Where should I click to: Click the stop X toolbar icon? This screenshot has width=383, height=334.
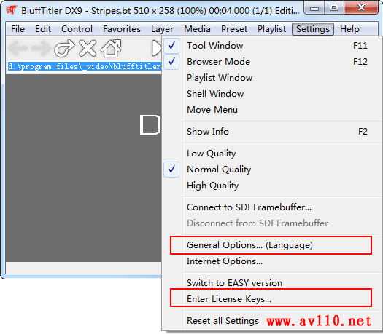[88, 48]
